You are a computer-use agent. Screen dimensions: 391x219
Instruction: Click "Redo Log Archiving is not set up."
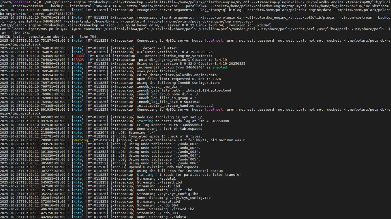pos(171,117)
